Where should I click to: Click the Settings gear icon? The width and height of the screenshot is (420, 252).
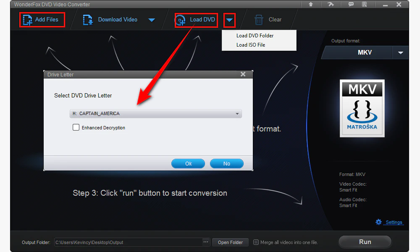[378, 222]
